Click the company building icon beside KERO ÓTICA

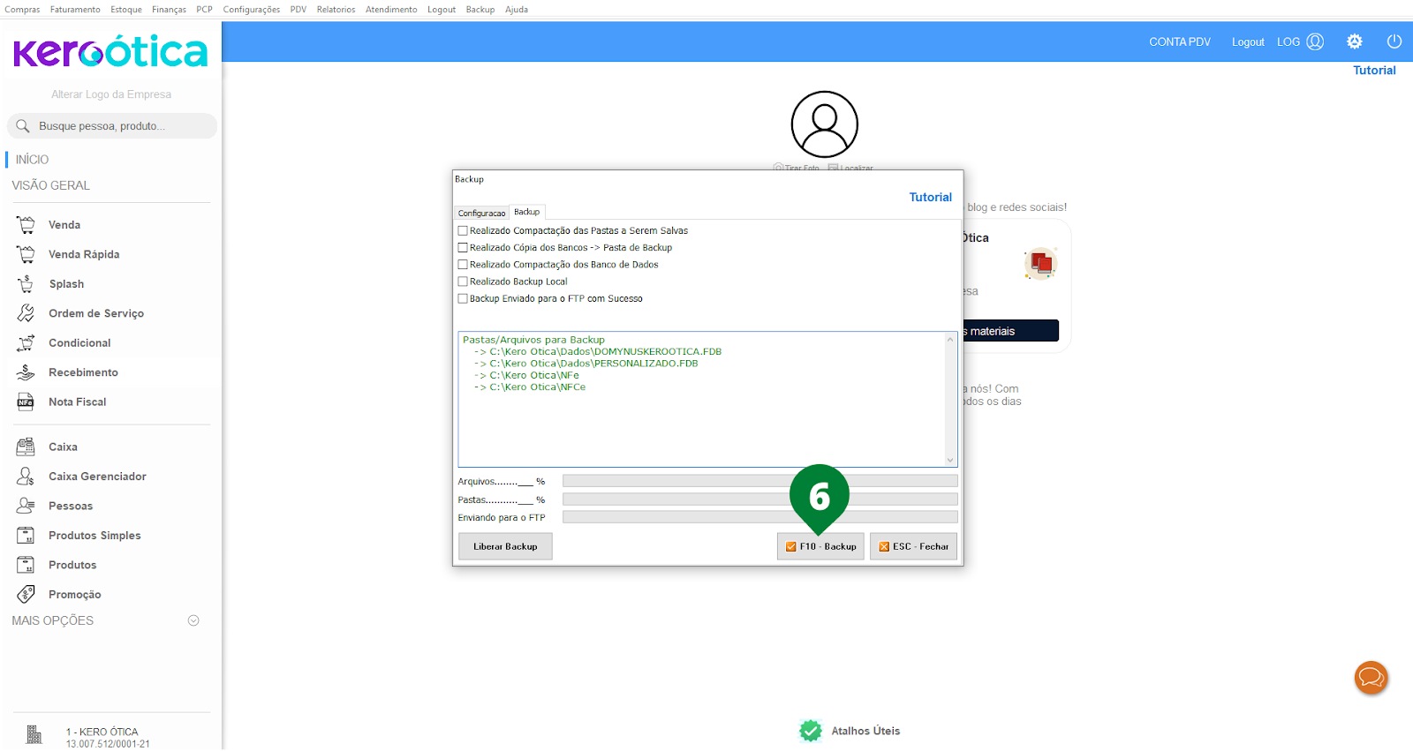(34, 734)
